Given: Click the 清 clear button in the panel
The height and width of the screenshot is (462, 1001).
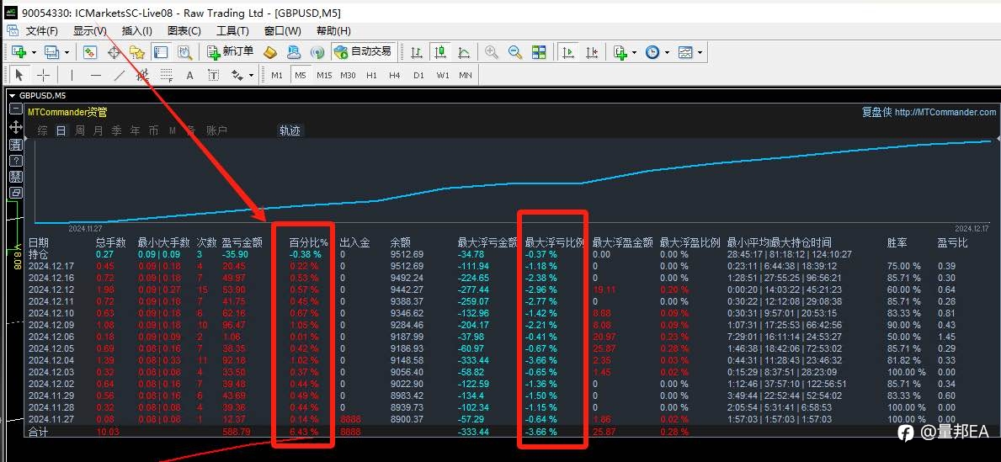Looking at the screenshot, I should click(x=16, y=144).
